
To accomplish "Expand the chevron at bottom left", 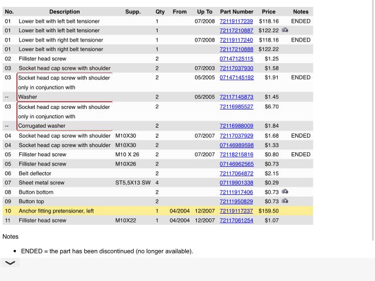I will tap(11, 263).
